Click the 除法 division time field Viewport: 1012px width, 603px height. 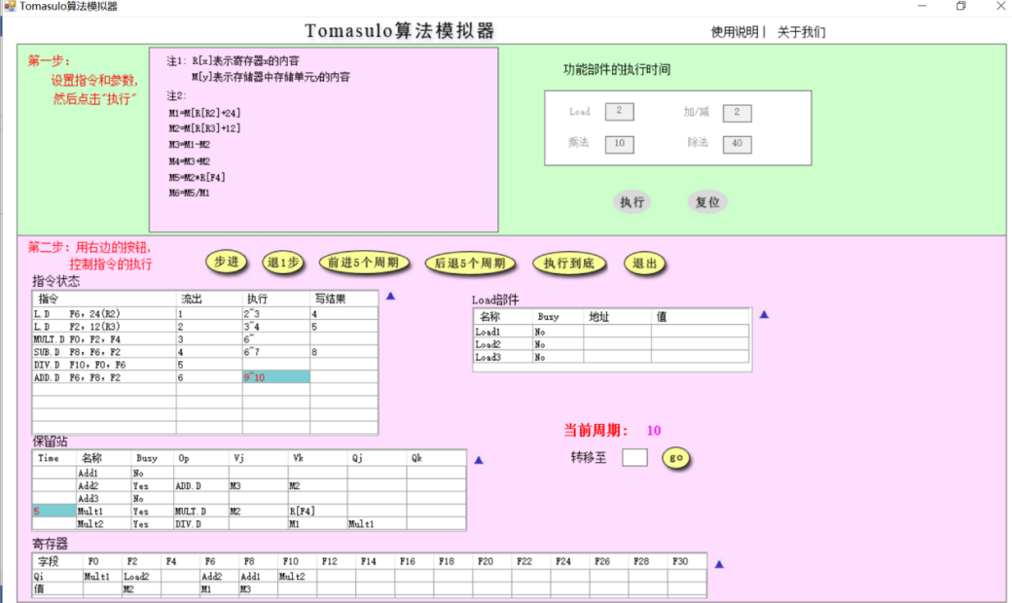(x=737, y=144)
